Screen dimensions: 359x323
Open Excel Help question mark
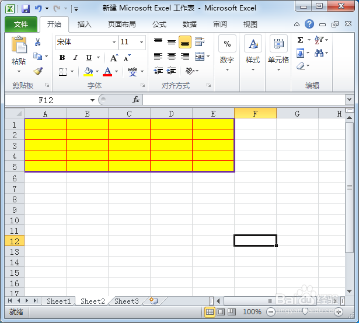309,24
